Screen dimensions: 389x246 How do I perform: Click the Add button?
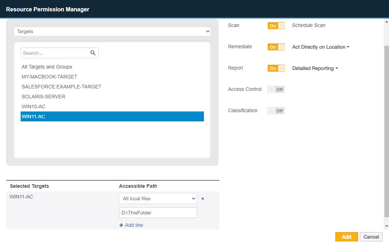(346, 236)
